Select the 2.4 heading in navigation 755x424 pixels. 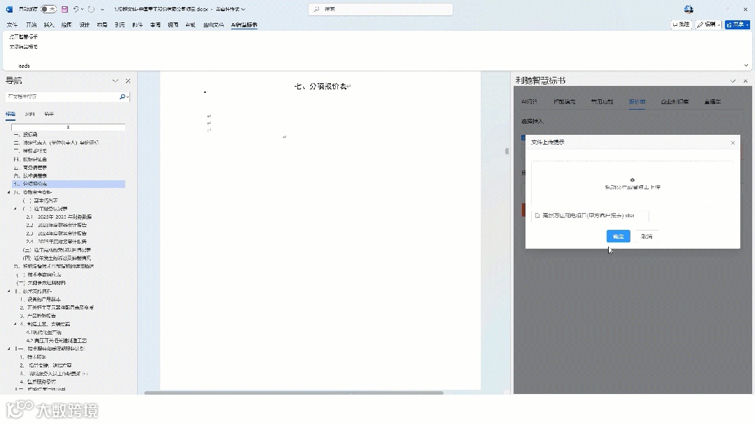tap(57, 241)
